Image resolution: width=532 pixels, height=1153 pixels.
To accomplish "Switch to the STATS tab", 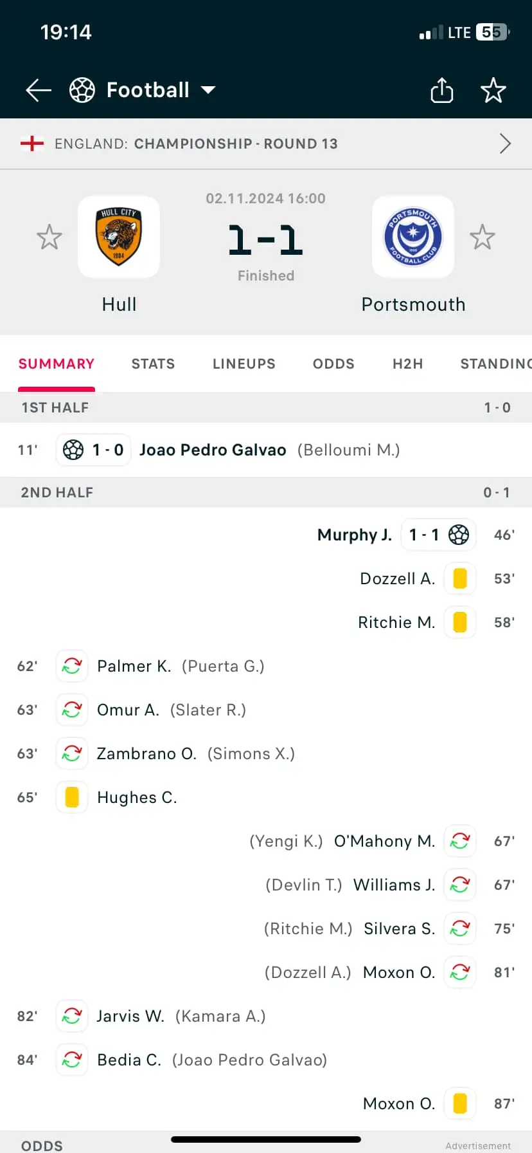I will pyautogui.click(x=153, y=364).
